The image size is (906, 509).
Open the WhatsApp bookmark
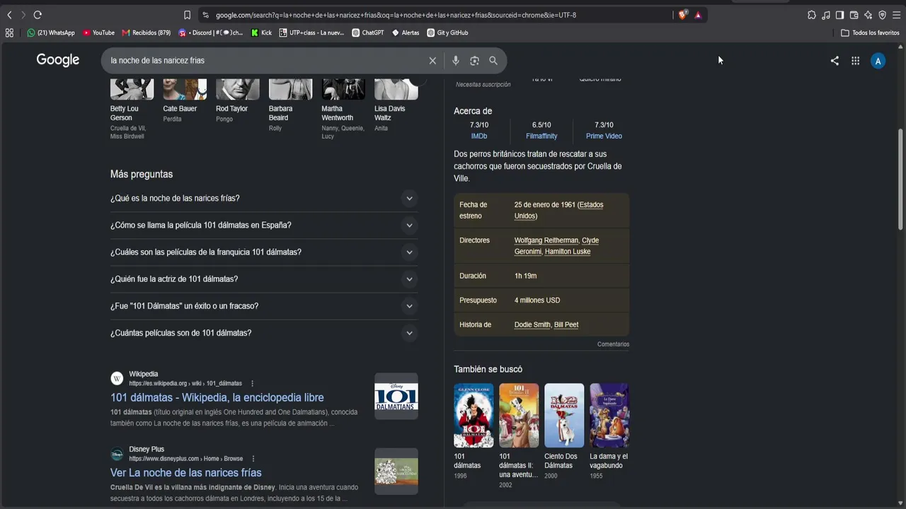(51, 33)
